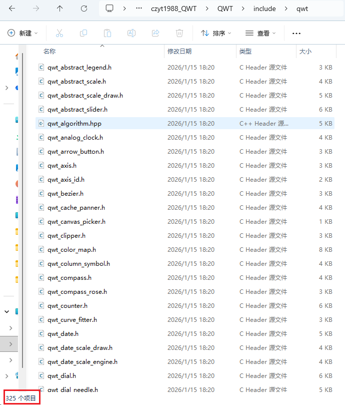
Task: Click the Copy icon in toolbar
Action: click(x=83, y=33)
